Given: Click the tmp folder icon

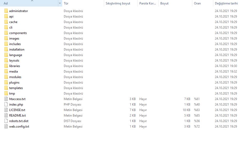Looking at the screenshot, I should (x=6, y=93).
